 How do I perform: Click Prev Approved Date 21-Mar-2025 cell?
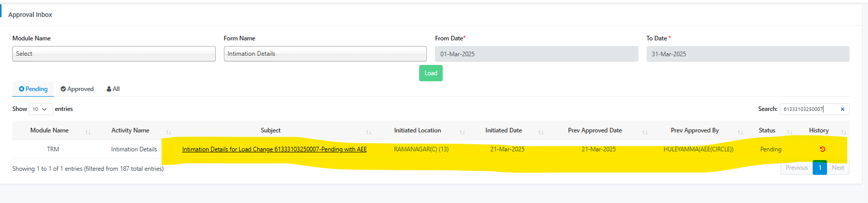point(598,149)
